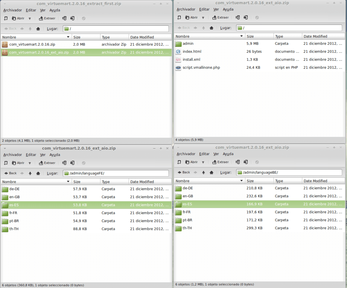The height and width of the screenshot is (288, 347).
Task: Click add folder icon in languageFE window
Action: (x=72, y=163)
